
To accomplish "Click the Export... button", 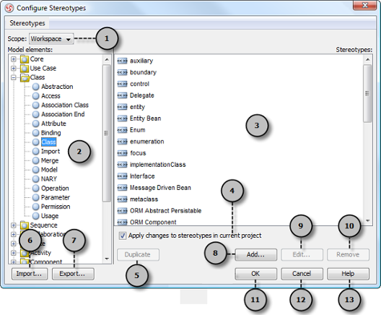I will [73, 274].
